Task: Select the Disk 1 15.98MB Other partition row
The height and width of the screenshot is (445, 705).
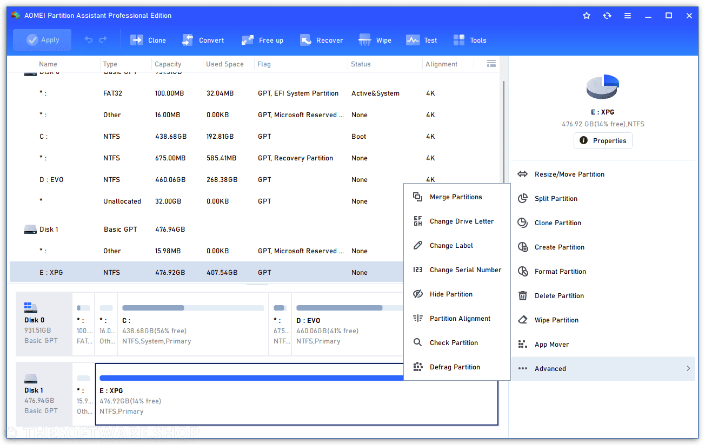Action: [x=207, y=251]
